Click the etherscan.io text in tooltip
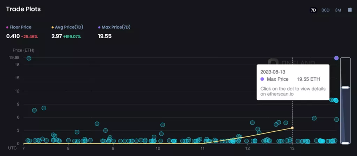357x156 pixels. click(x=275, y=94)
